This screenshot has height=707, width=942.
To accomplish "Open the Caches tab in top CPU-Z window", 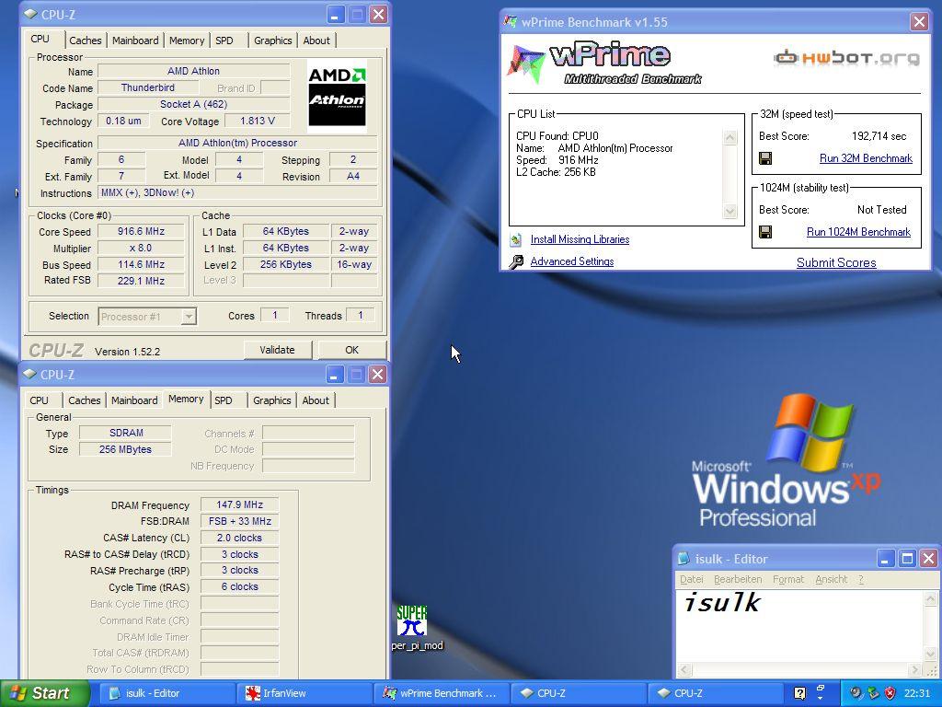I will coord(86,41).
